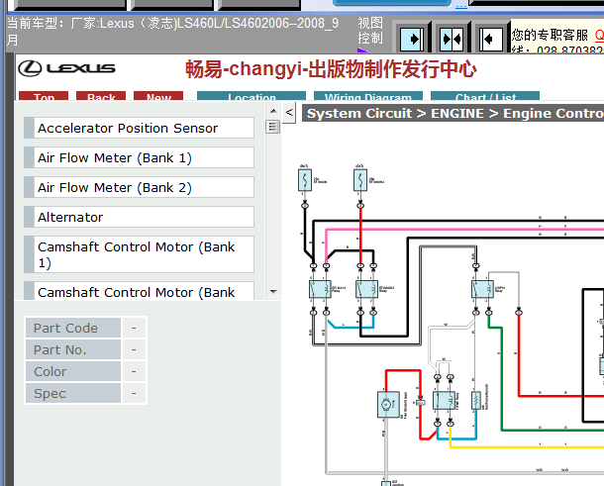Click the scroll up arrow in component list
Image resolution: width=604 pixels, height=486 pixels.
click(x=273, y=111)
